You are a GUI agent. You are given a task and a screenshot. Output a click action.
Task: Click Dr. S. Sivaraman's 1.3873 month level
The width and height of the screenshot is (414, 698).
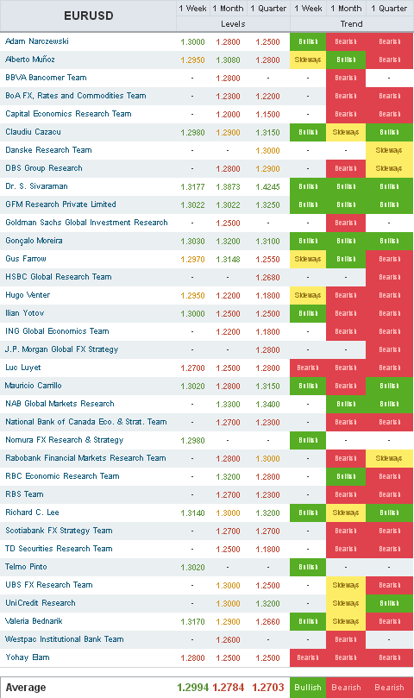pyautogui.click(x=228, y=187)
